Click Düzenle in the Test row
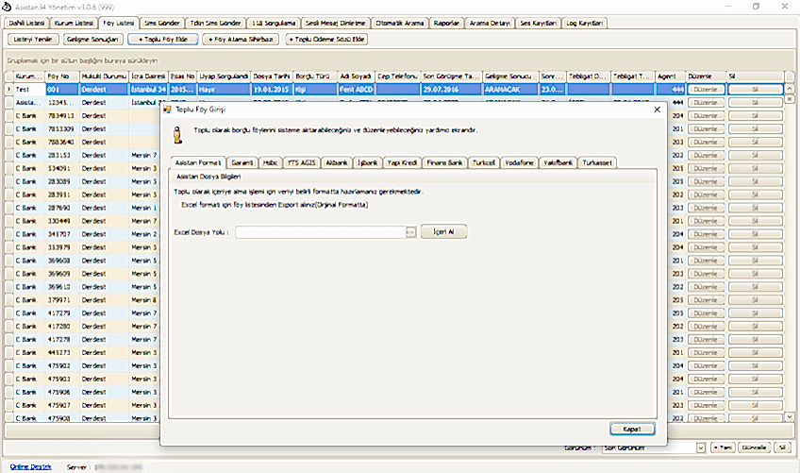The height and width of the screenshot is (473, 800). click(x=705, y=89)
